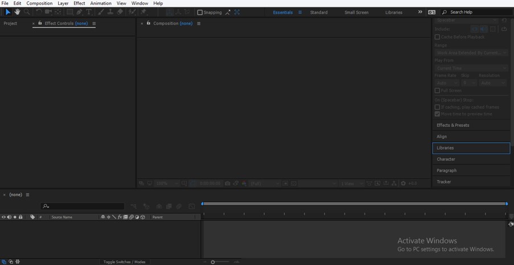514x265 pixels.
Task: Click the timeline zoom slider handle
Action: [x=213, y=262]
